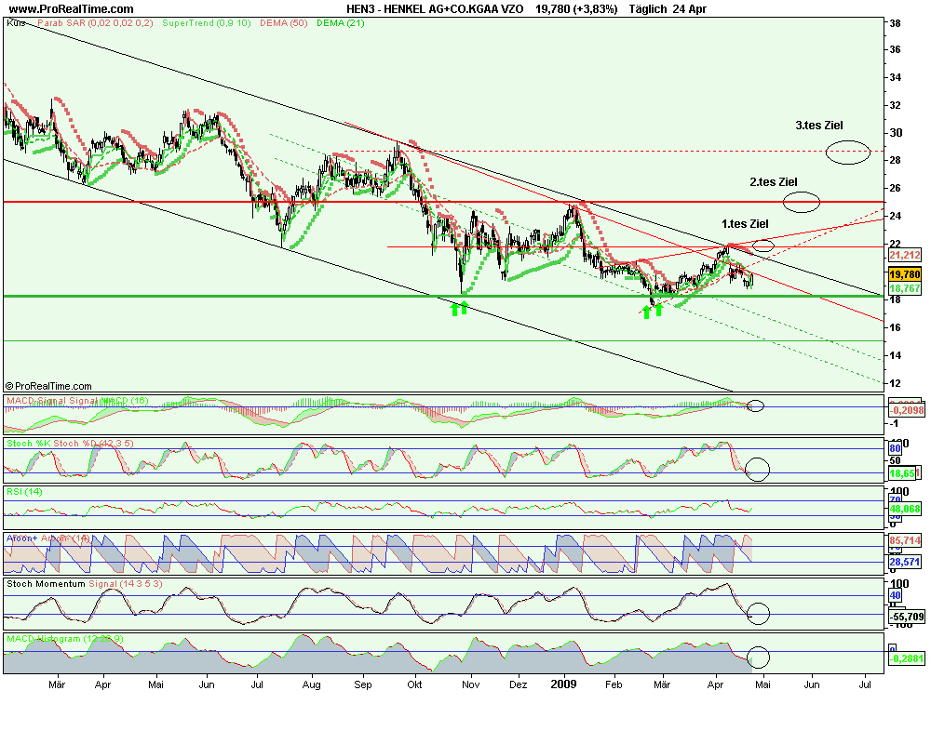Click the Stoch Momentum Signal panel label
The image size is (931, 744).
(x=85, y=584)
